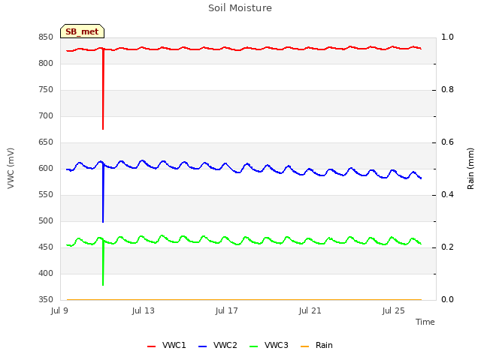Toggle VWC3 series in legend
Viewport: 481px width, 360px height.
pos(269,345)
